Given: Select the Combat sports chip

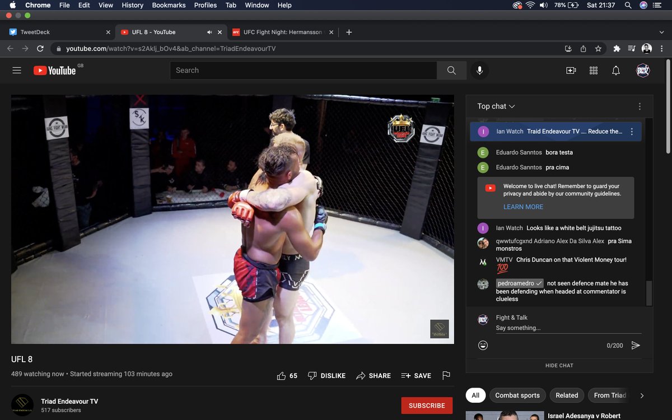Looking at the screenshot, I should (x=517, y=395).
